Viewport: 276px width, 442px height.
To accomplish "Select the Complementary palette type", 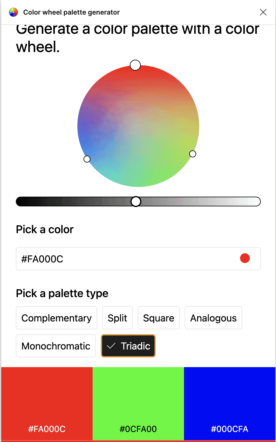I will (x=56, y=318).
